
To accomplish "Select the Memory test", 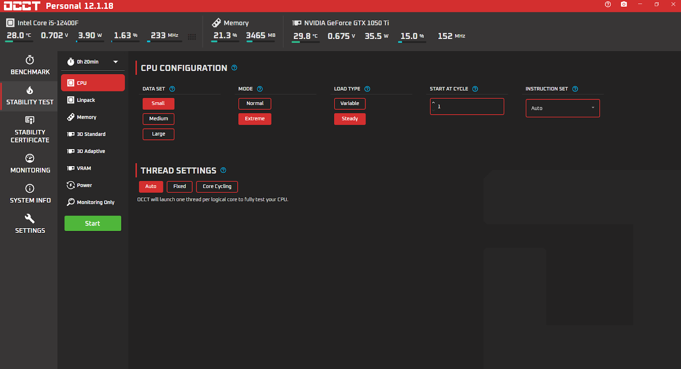I will (x=93, y=117).
